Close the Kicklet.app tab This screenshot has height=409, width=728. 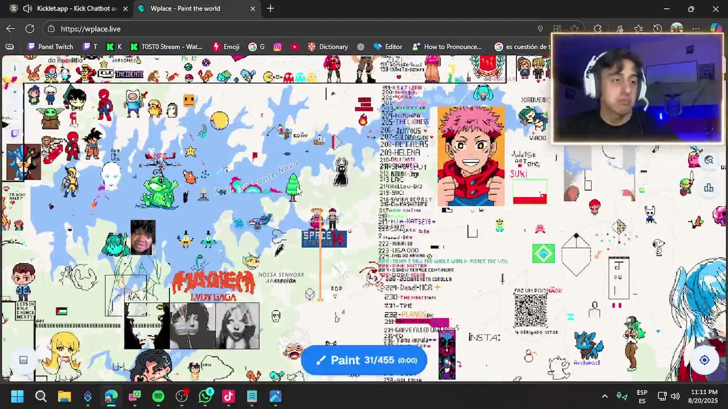coord(125,9)
